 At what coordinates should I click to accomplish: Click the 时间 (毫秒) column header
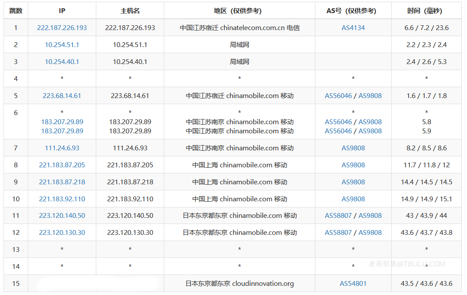(x=426, y=11)
